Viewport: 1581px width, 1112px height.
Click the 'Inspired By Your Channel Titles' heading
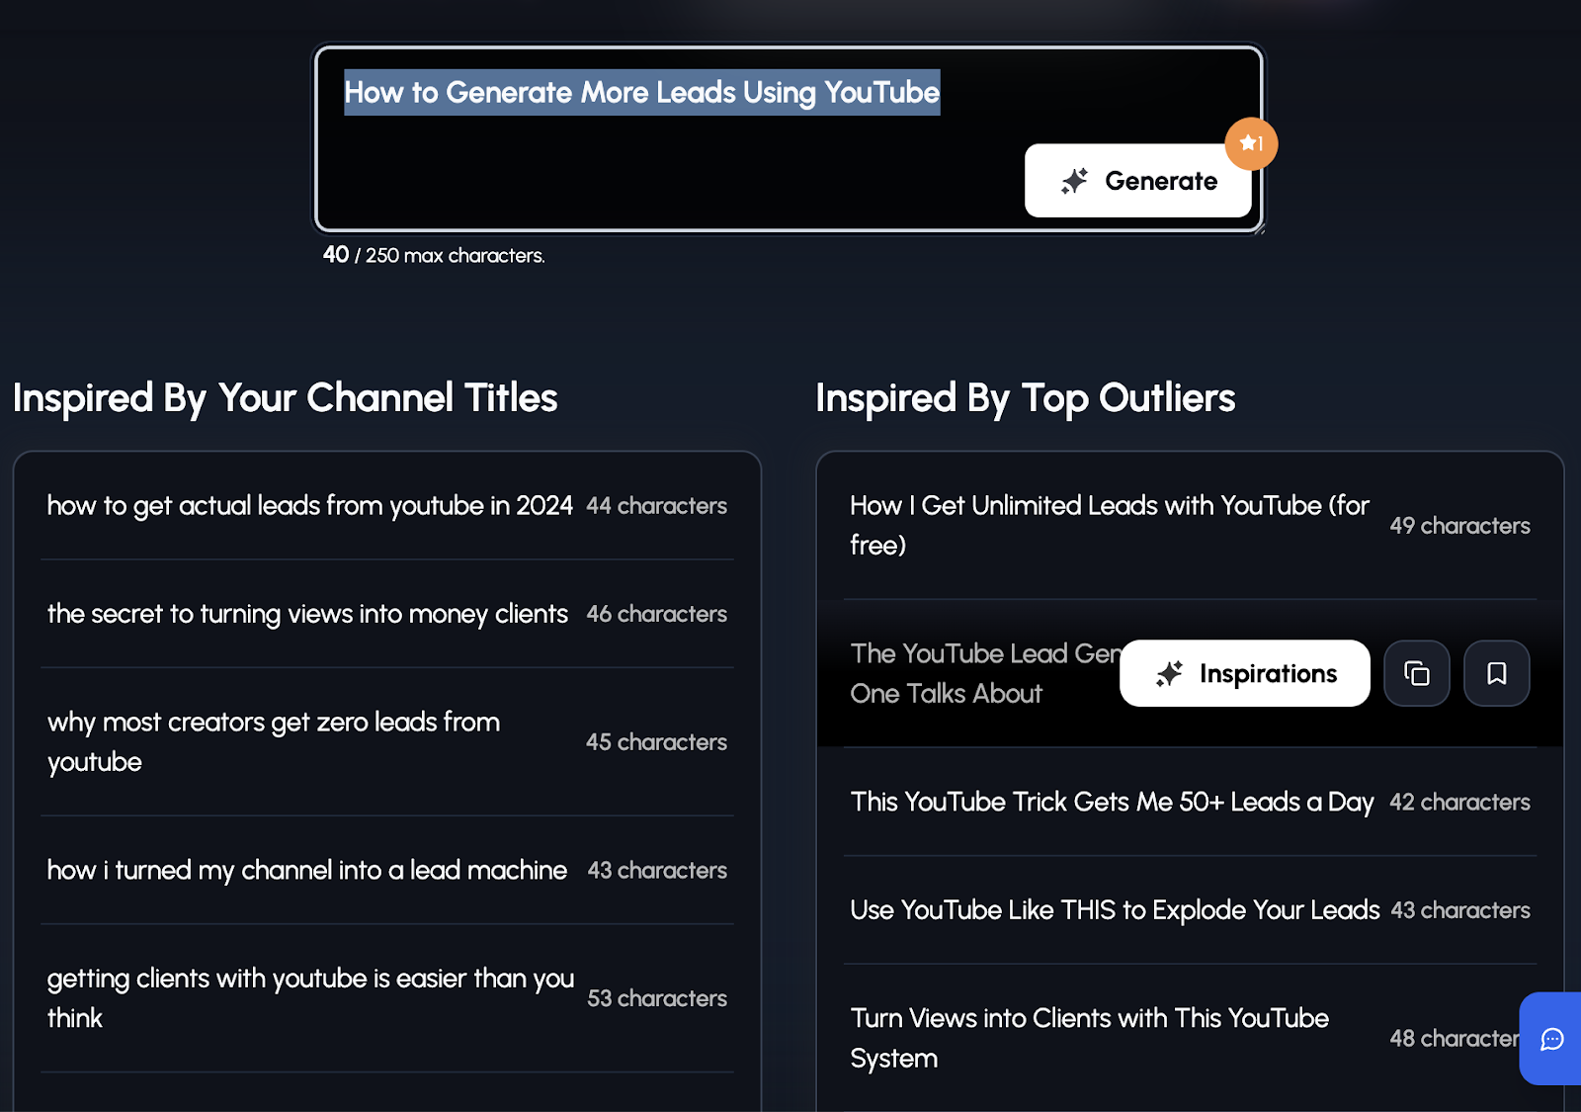coord(285,398)
